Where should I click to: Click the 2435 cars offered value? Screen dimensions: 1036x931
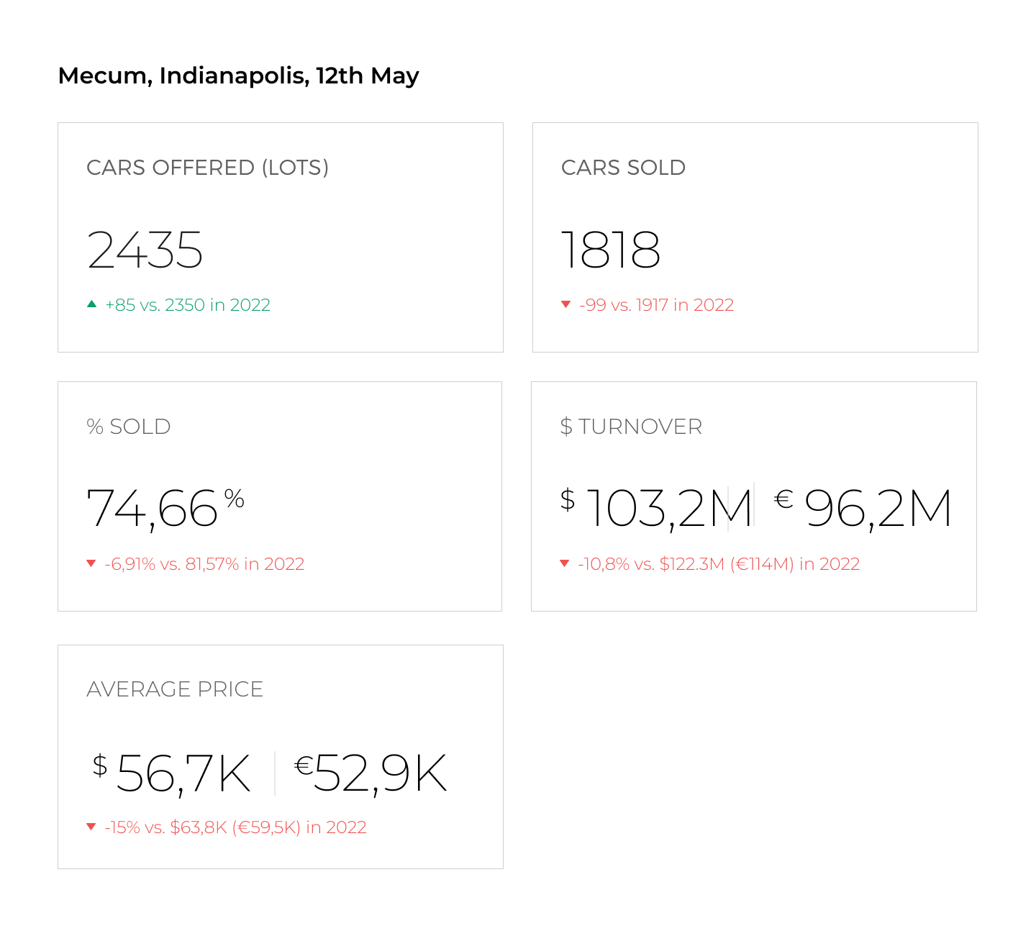click(x=145, y=250)
